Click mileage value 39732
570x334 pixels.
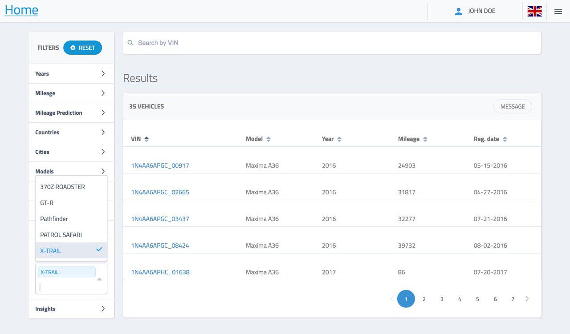click(407, 245)
